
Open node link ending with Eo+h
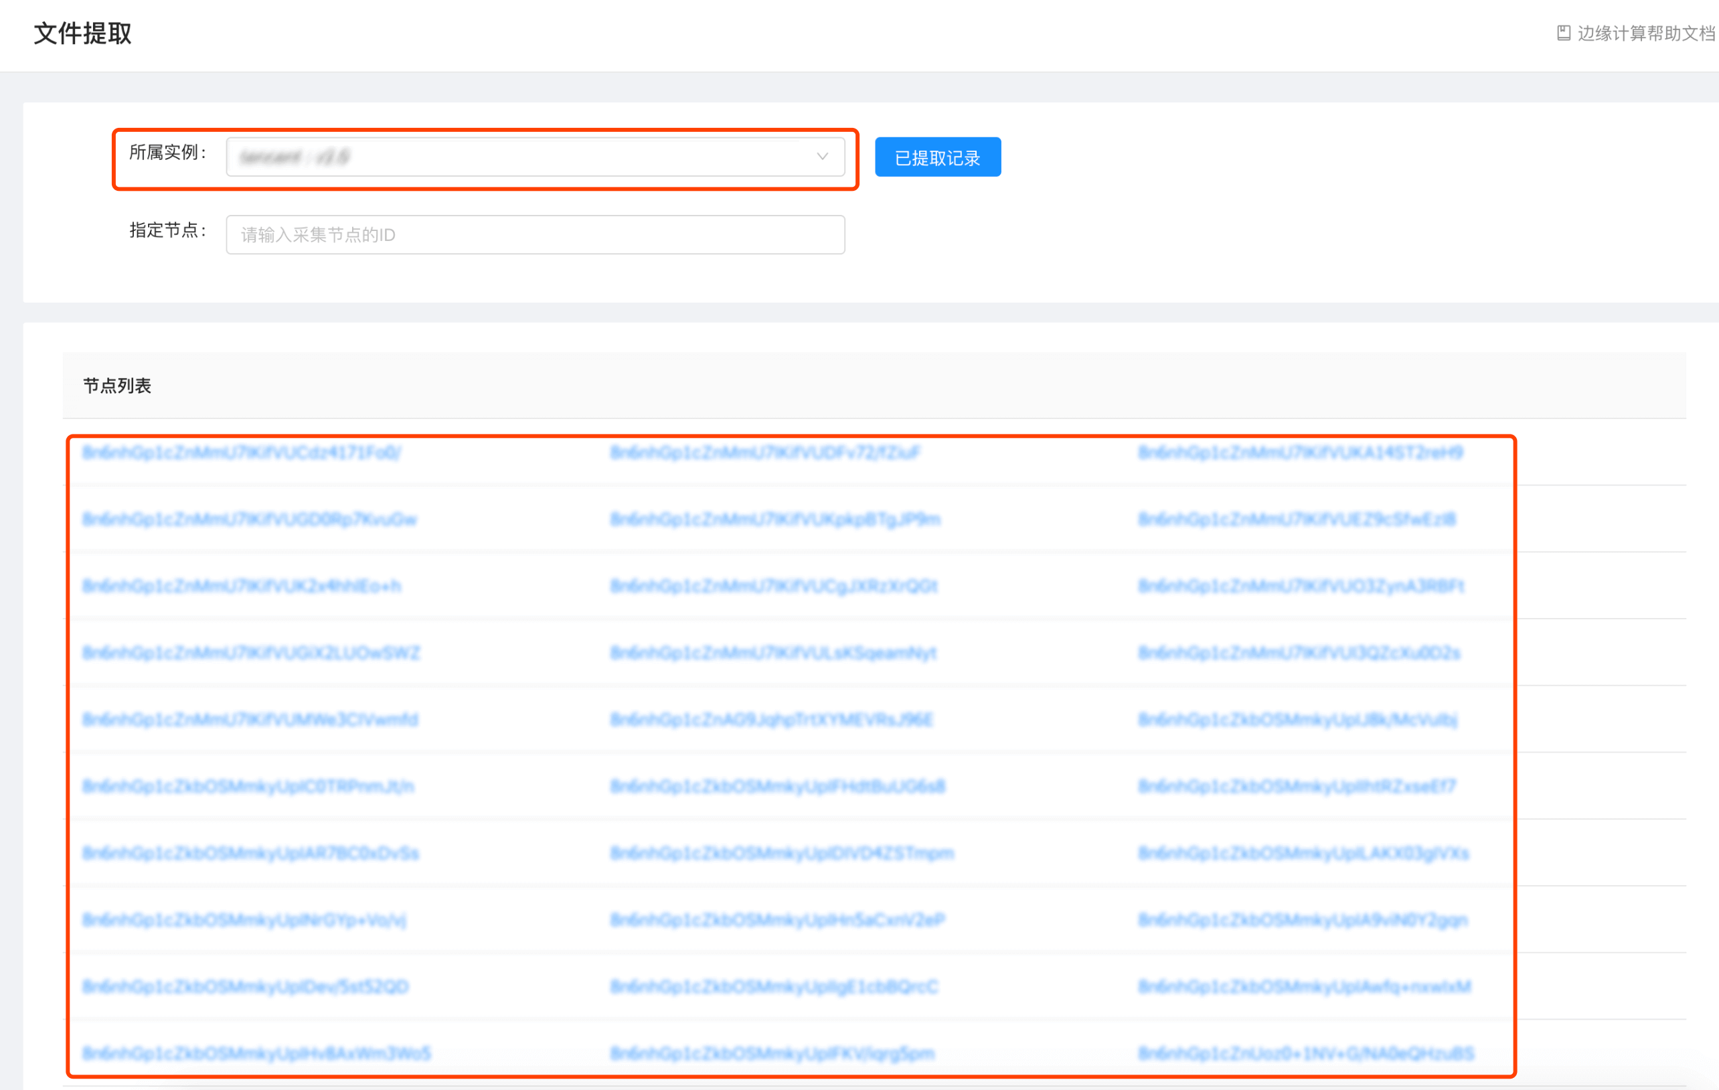tap(241, 586)
